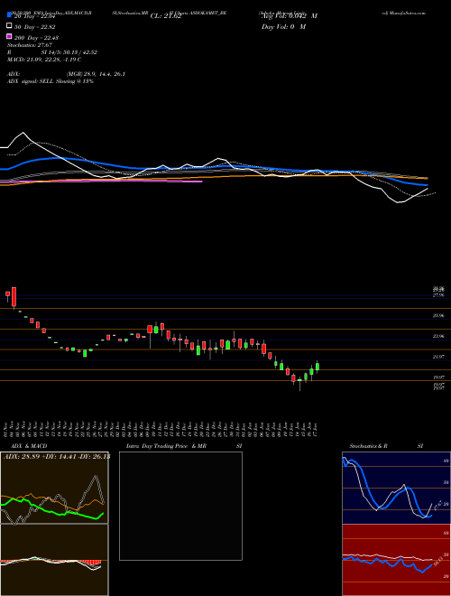Click the MACD (MGR) 28.9, 14.4, 26.1 line
Viewport: 451px width, 596px height.
(x=66, y=74)
